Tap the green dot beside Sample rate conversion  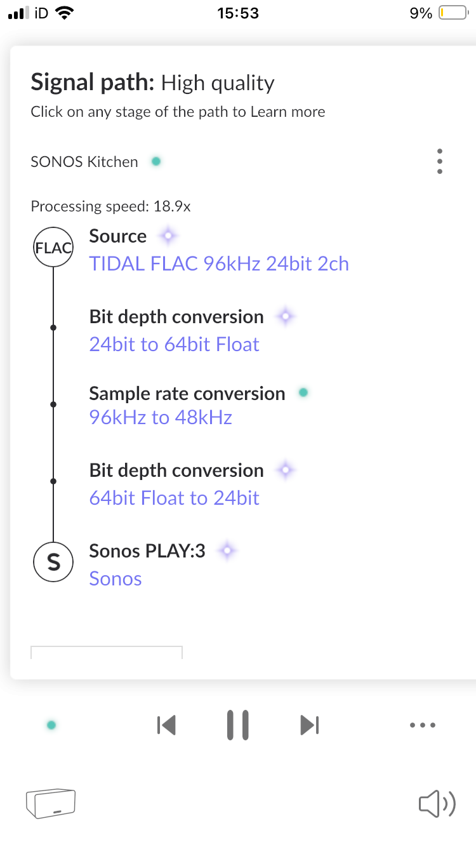pos(303,392)
